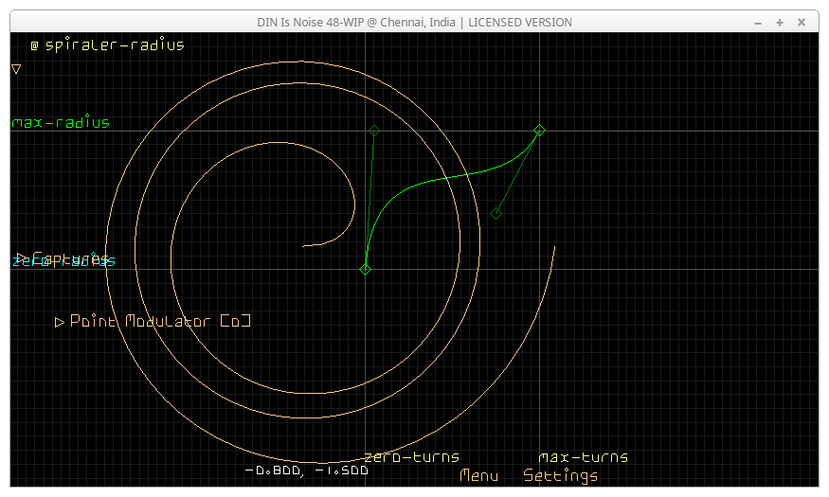The width and height of the screenshot is (829, 497).
Task: Collapse the down-pointing triangle under spiraler-radius
Action: point(16,69)
